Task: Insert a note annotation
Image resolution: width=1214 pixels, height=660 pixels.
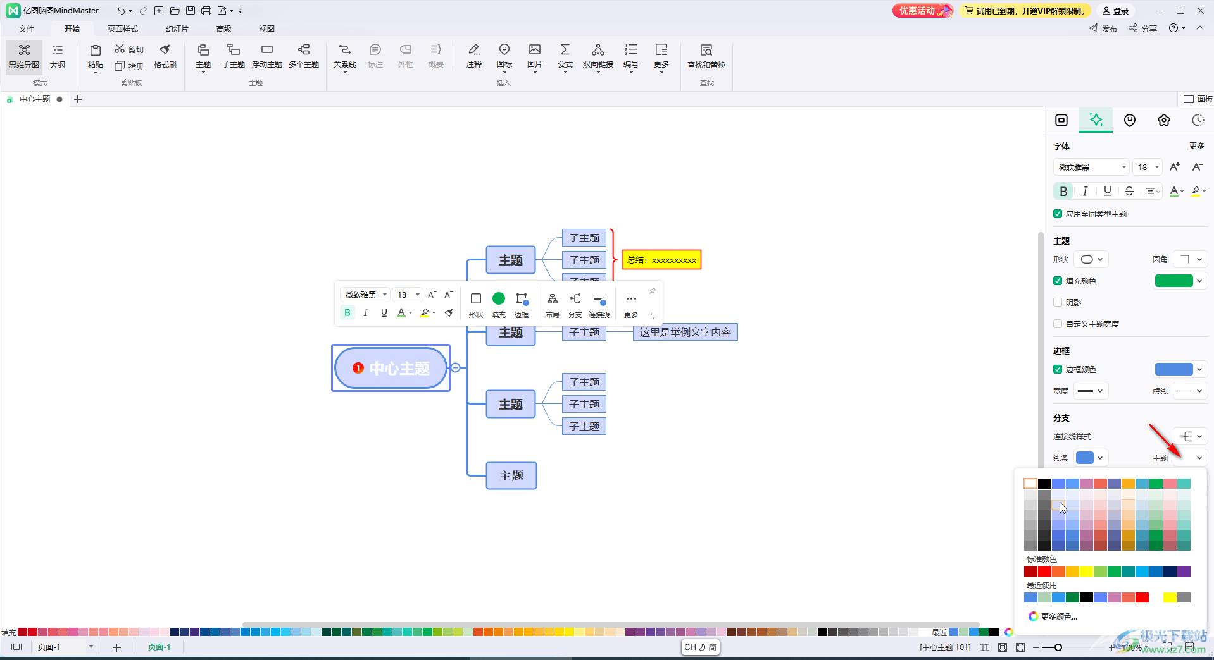Action: pyautogui.click(x=474, y=56)
